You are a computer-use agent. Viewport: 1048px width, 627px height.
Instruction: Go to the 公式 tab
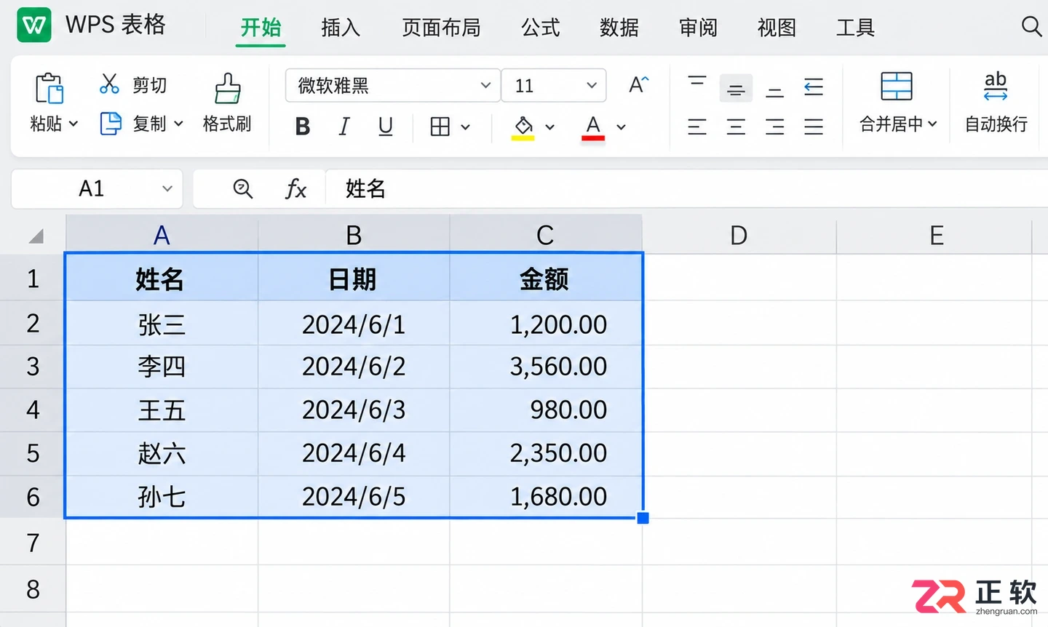(x=541, y=28)
